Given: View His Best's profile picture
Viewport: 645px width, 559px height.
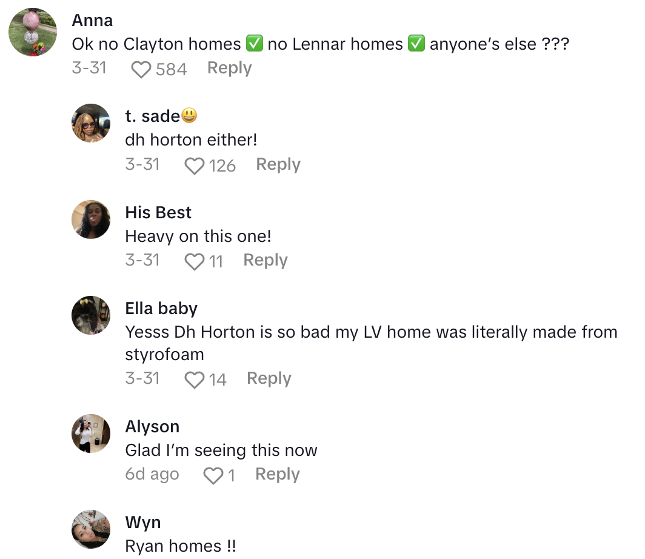Looking at the screenshot, I should pyautogui.click(x=91, y=219).
